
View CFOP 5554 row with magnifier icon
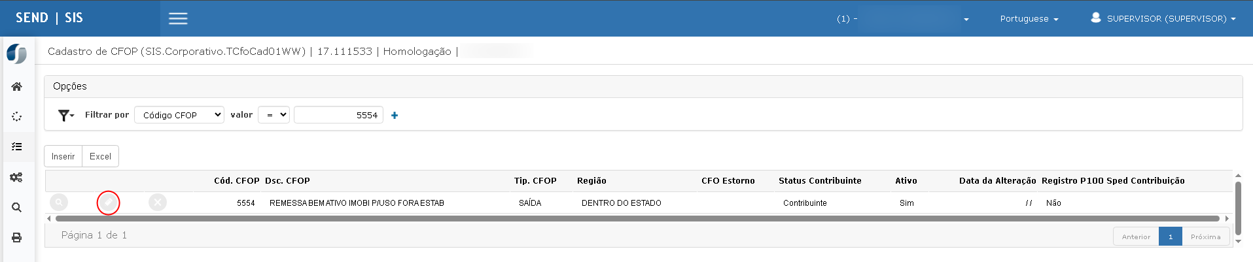59,203
